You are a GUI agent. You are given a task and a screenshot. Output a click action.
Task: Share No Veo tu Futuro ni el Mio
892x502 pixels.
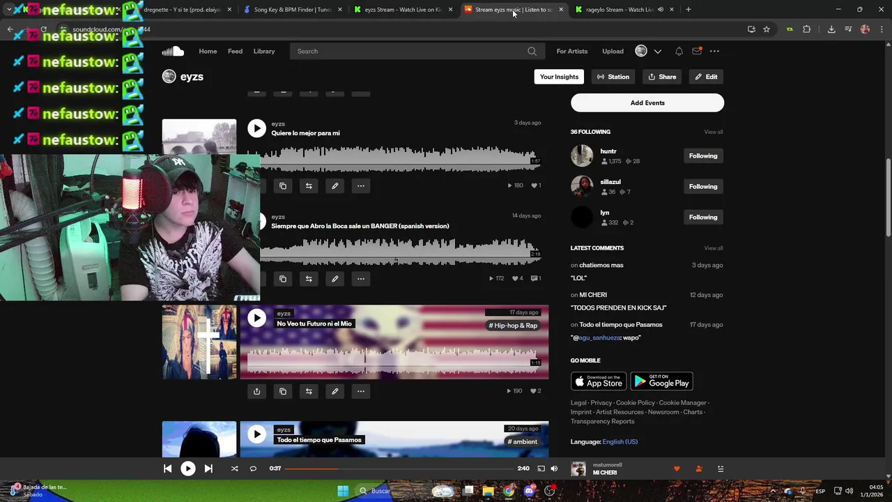256,391
